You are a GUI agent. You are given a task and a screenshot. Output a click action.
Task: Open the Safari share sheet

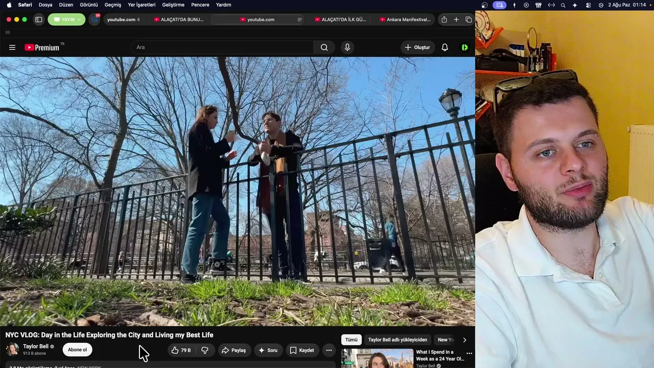pos(444,19)
